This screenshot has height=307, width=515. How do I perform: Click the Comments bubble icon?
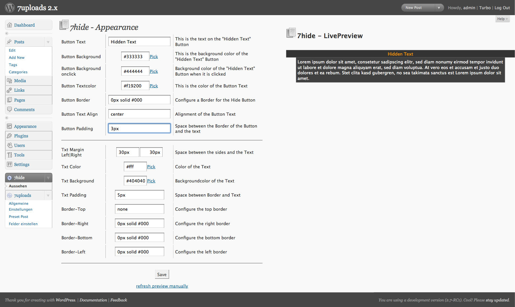[x=10, y=109]
